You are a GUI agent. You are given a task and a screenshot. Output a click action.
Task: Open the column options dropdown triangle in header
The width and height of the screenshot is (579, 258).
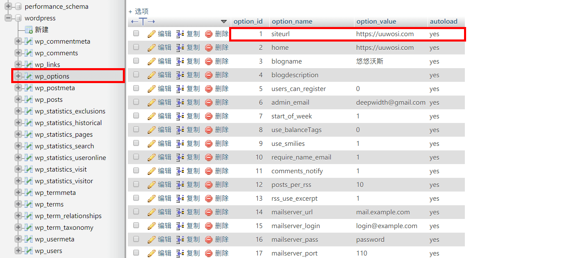tap(224, 22)
